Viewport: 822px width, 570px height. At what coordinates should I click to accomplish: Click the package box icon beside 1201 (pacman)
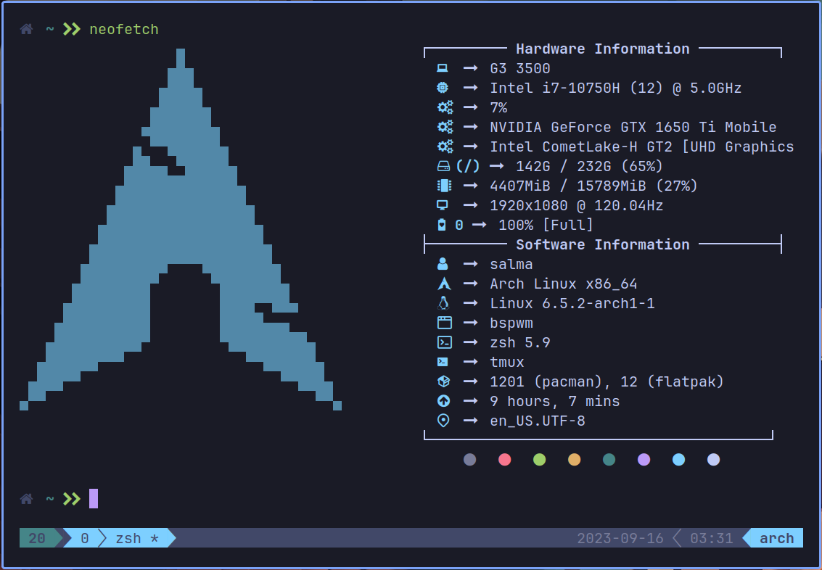point(443,381)
